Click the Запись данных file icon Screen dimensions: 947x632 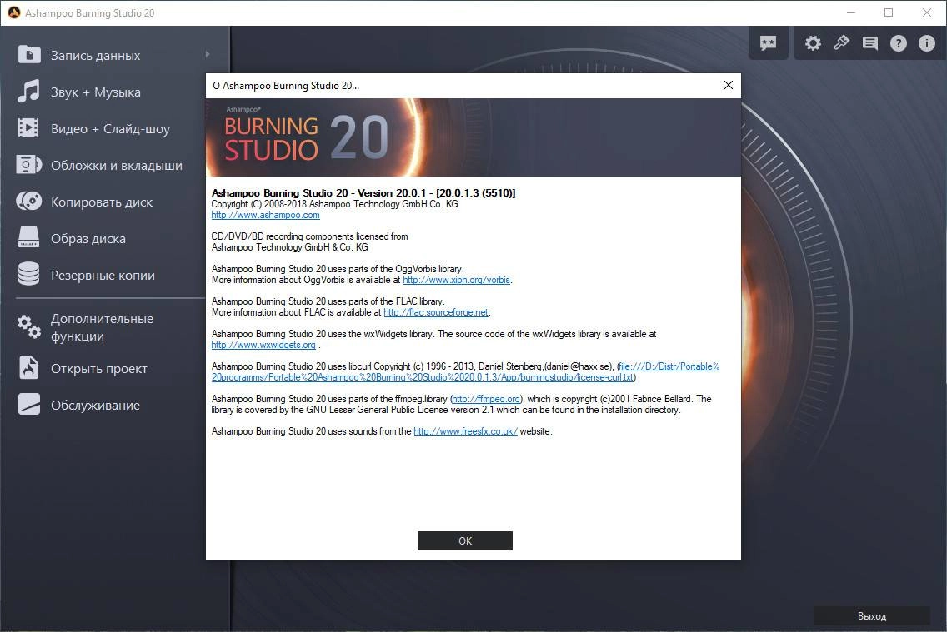pyautogui.click(x=29, y=55)
